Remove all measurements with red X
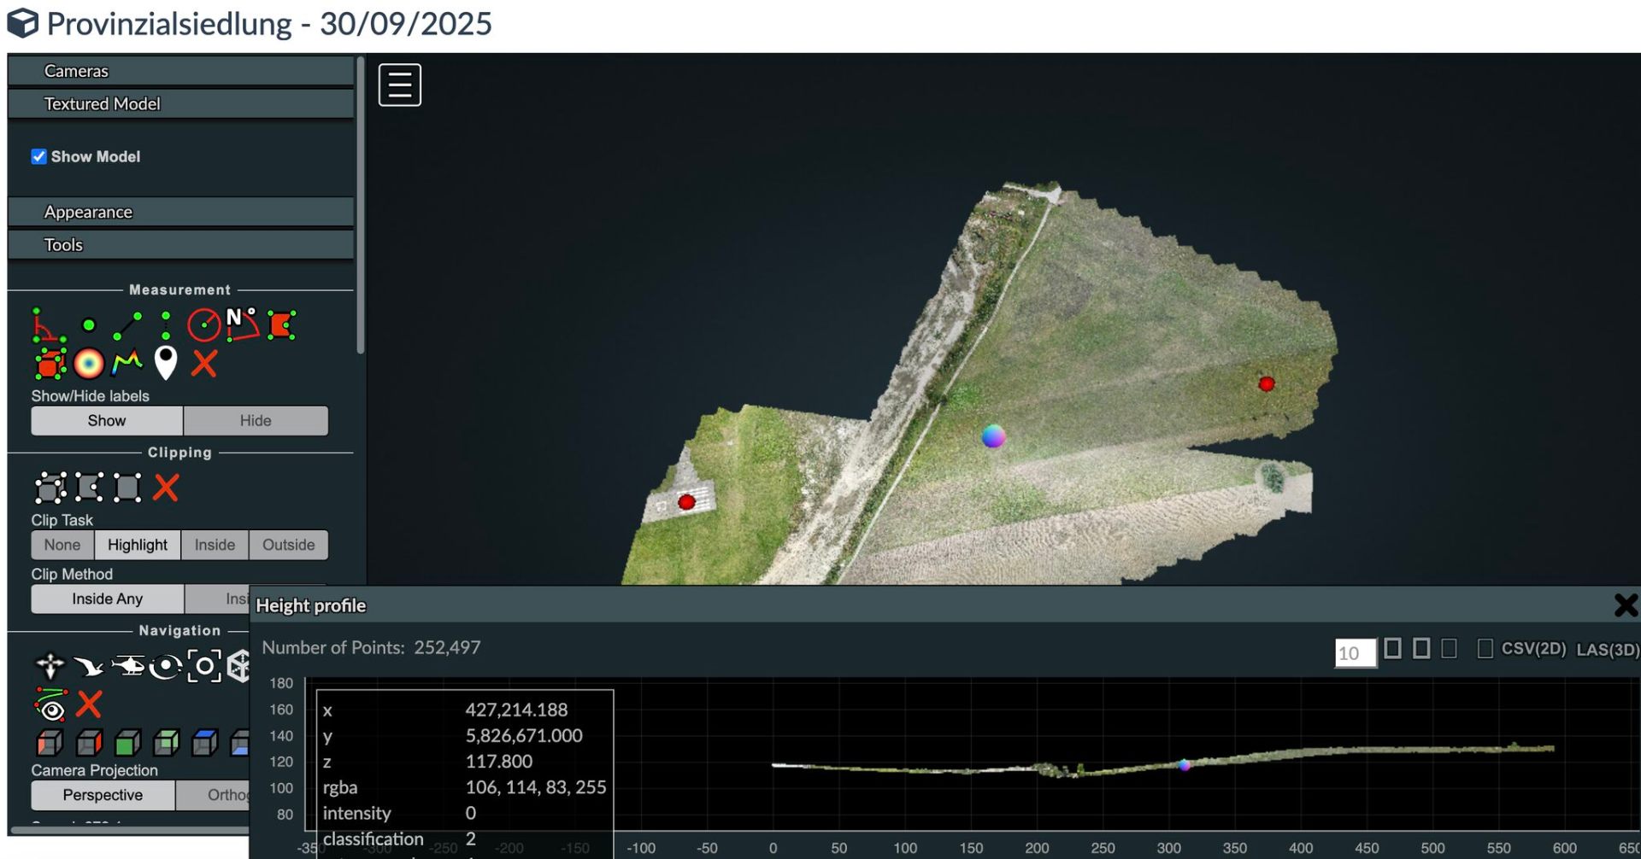The image size is (1641, 859). click(204, 364)
